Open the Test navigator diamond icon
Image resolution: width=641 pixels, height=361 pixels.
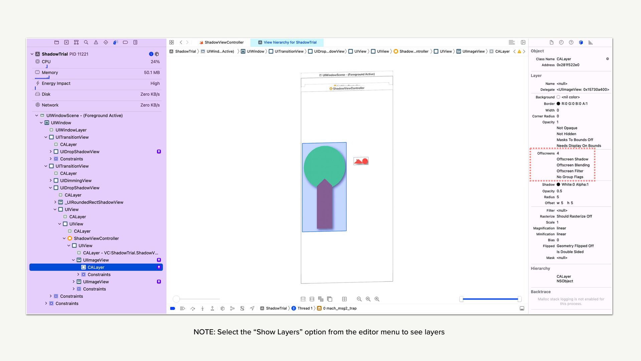[x=106, y=42]
